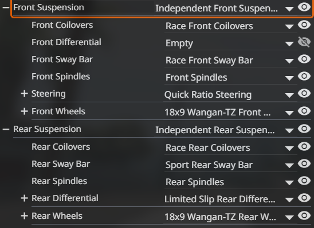Expand the Front Wheels sub-parts
The width and height of the screenshot is (314, 228).
click(x=24, y=111)
